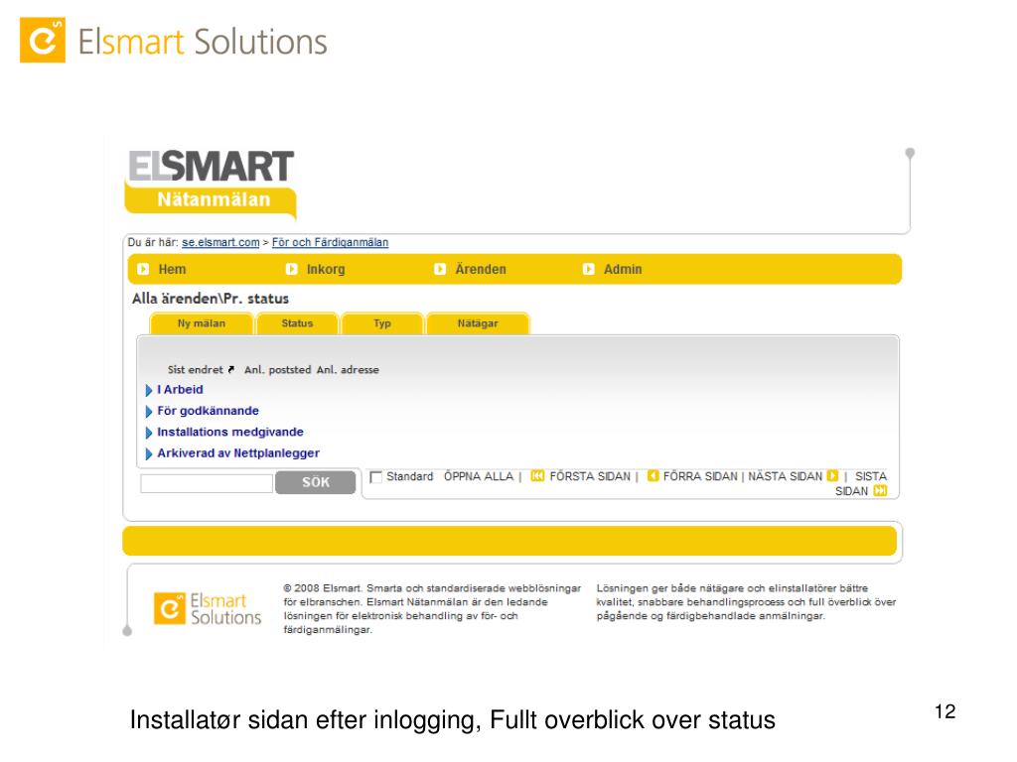Sort by the Anl. adresse column
The image size is (1017, 762).
click(x=348, y=370)
